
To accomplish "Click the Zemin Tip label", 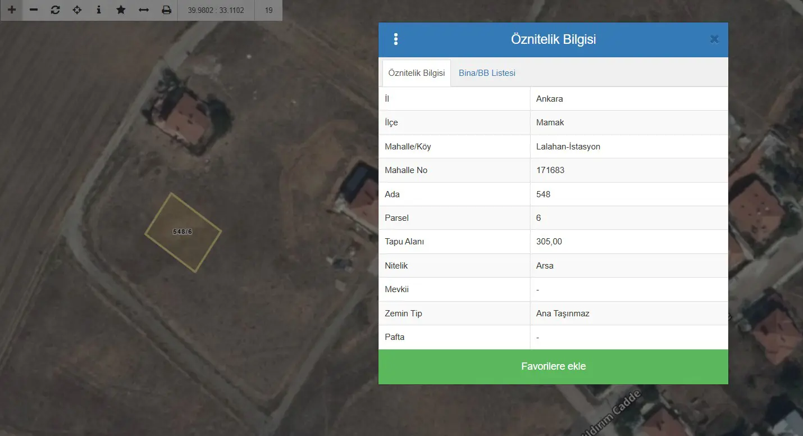I will pos(403,314).
